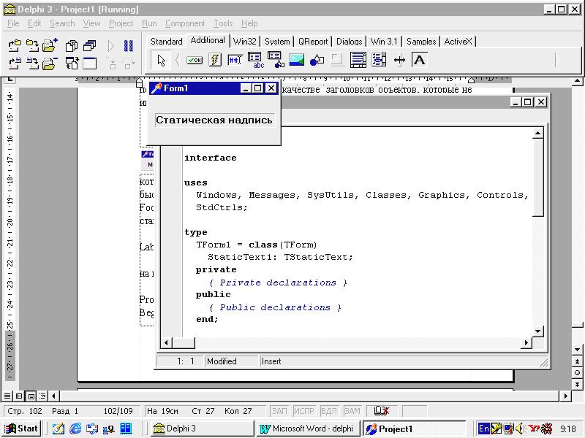
Task: Click Remove File from Project icon
Action: (50, 64)
